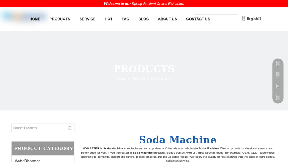288x162 pixels.
Task: Click the Products breadcrumb link
Action: click(138, 79)
